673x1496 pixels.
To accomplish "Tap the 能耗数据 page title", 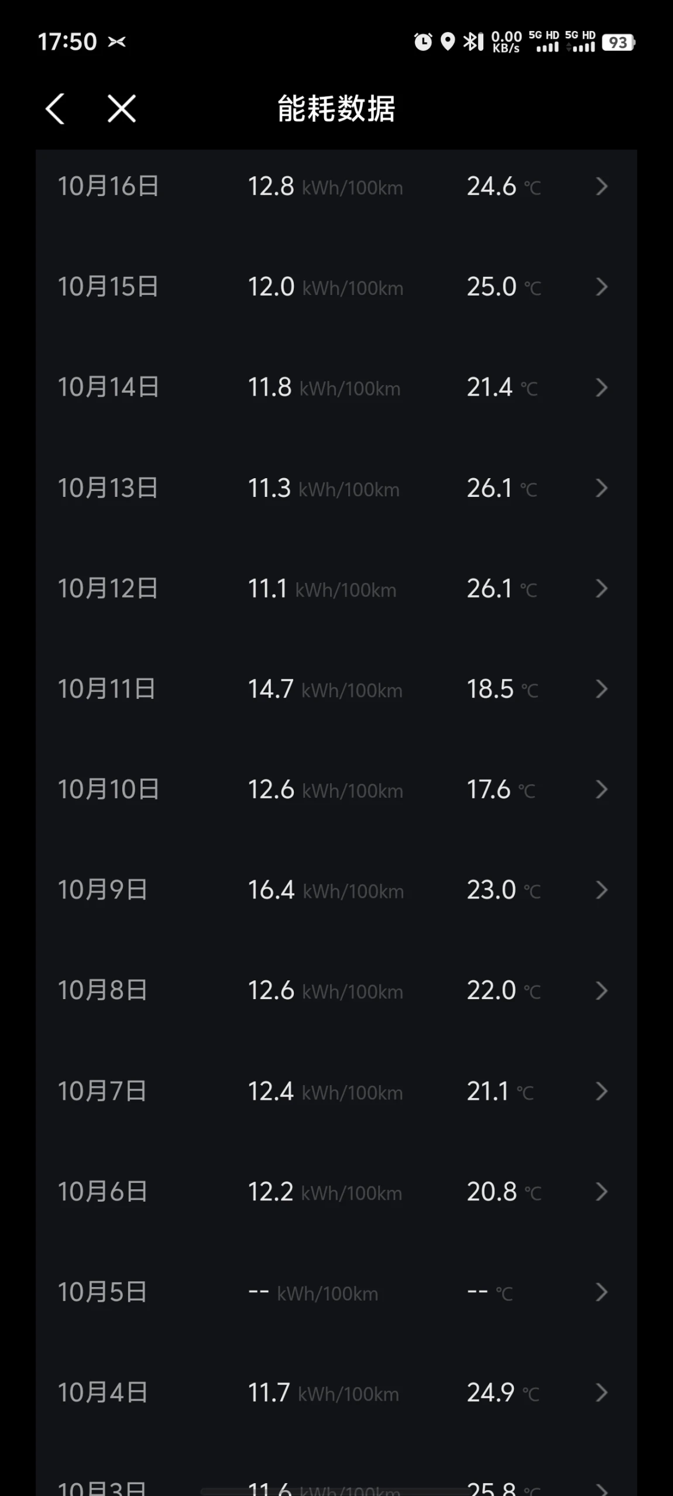I will coord(336,109).
